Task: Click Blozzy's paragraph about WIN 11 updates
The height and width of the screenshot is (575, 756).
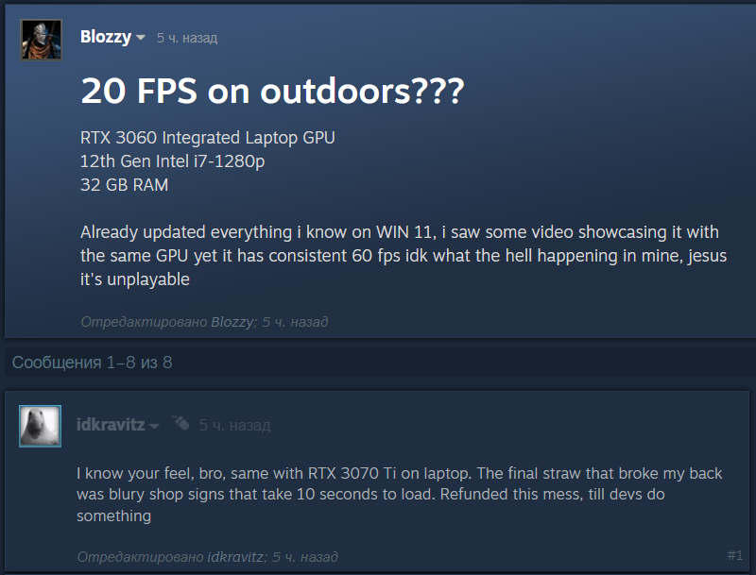Action: pos(404,256)
